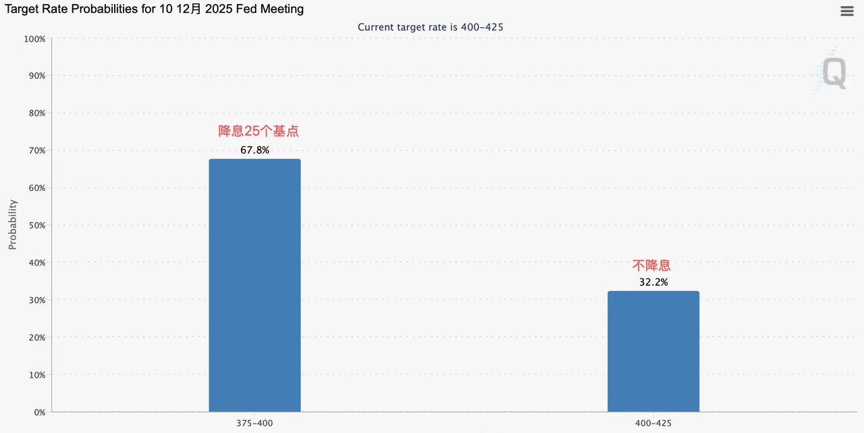Click the 50% y-axis tick label
The width and height of the screenshot is (864, 433).
click(x=36, y=225)
